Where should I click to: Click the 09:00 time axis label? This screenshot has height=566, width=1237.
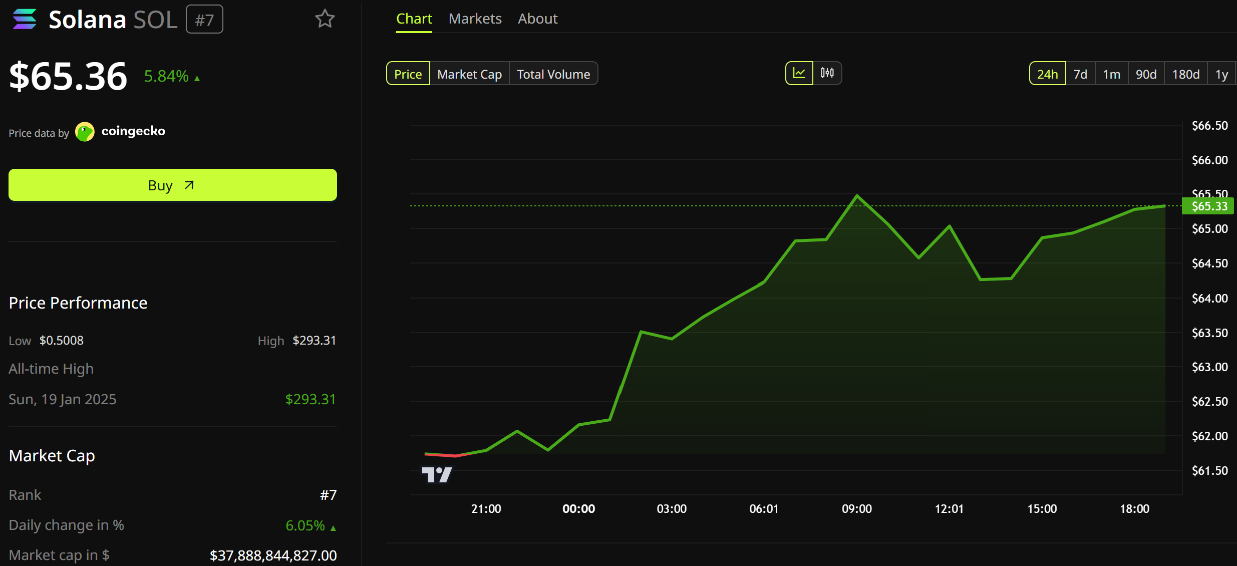coord(857,509)
